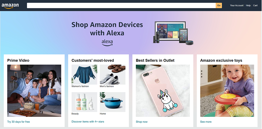Click the search input field
Image resolution: width=262 pixels, height=129 pixels.
point(121,5)
